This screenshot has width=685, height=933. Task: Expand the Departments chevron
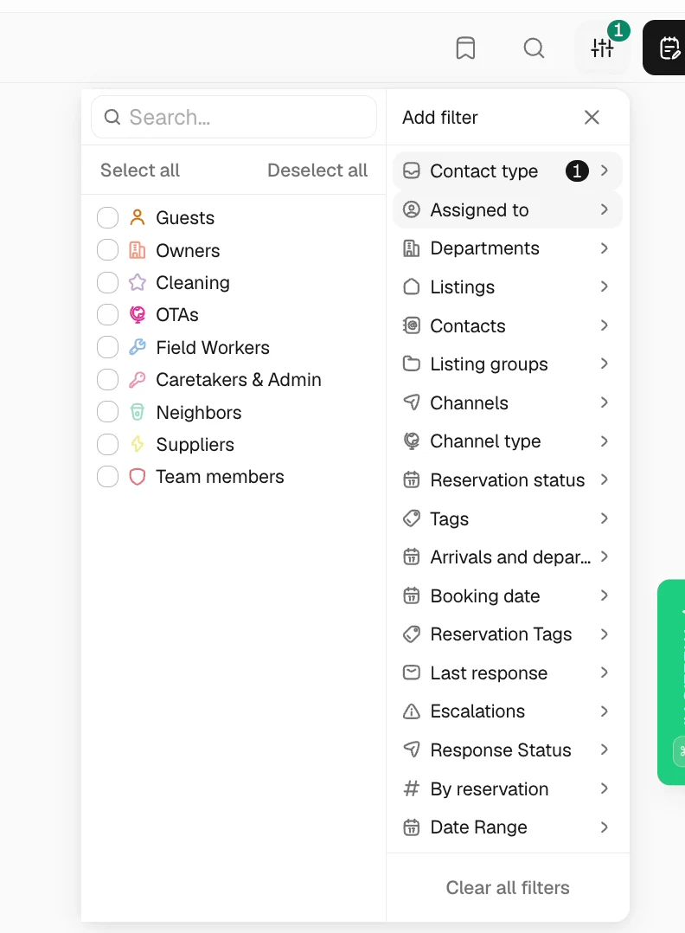pos(604,248)
